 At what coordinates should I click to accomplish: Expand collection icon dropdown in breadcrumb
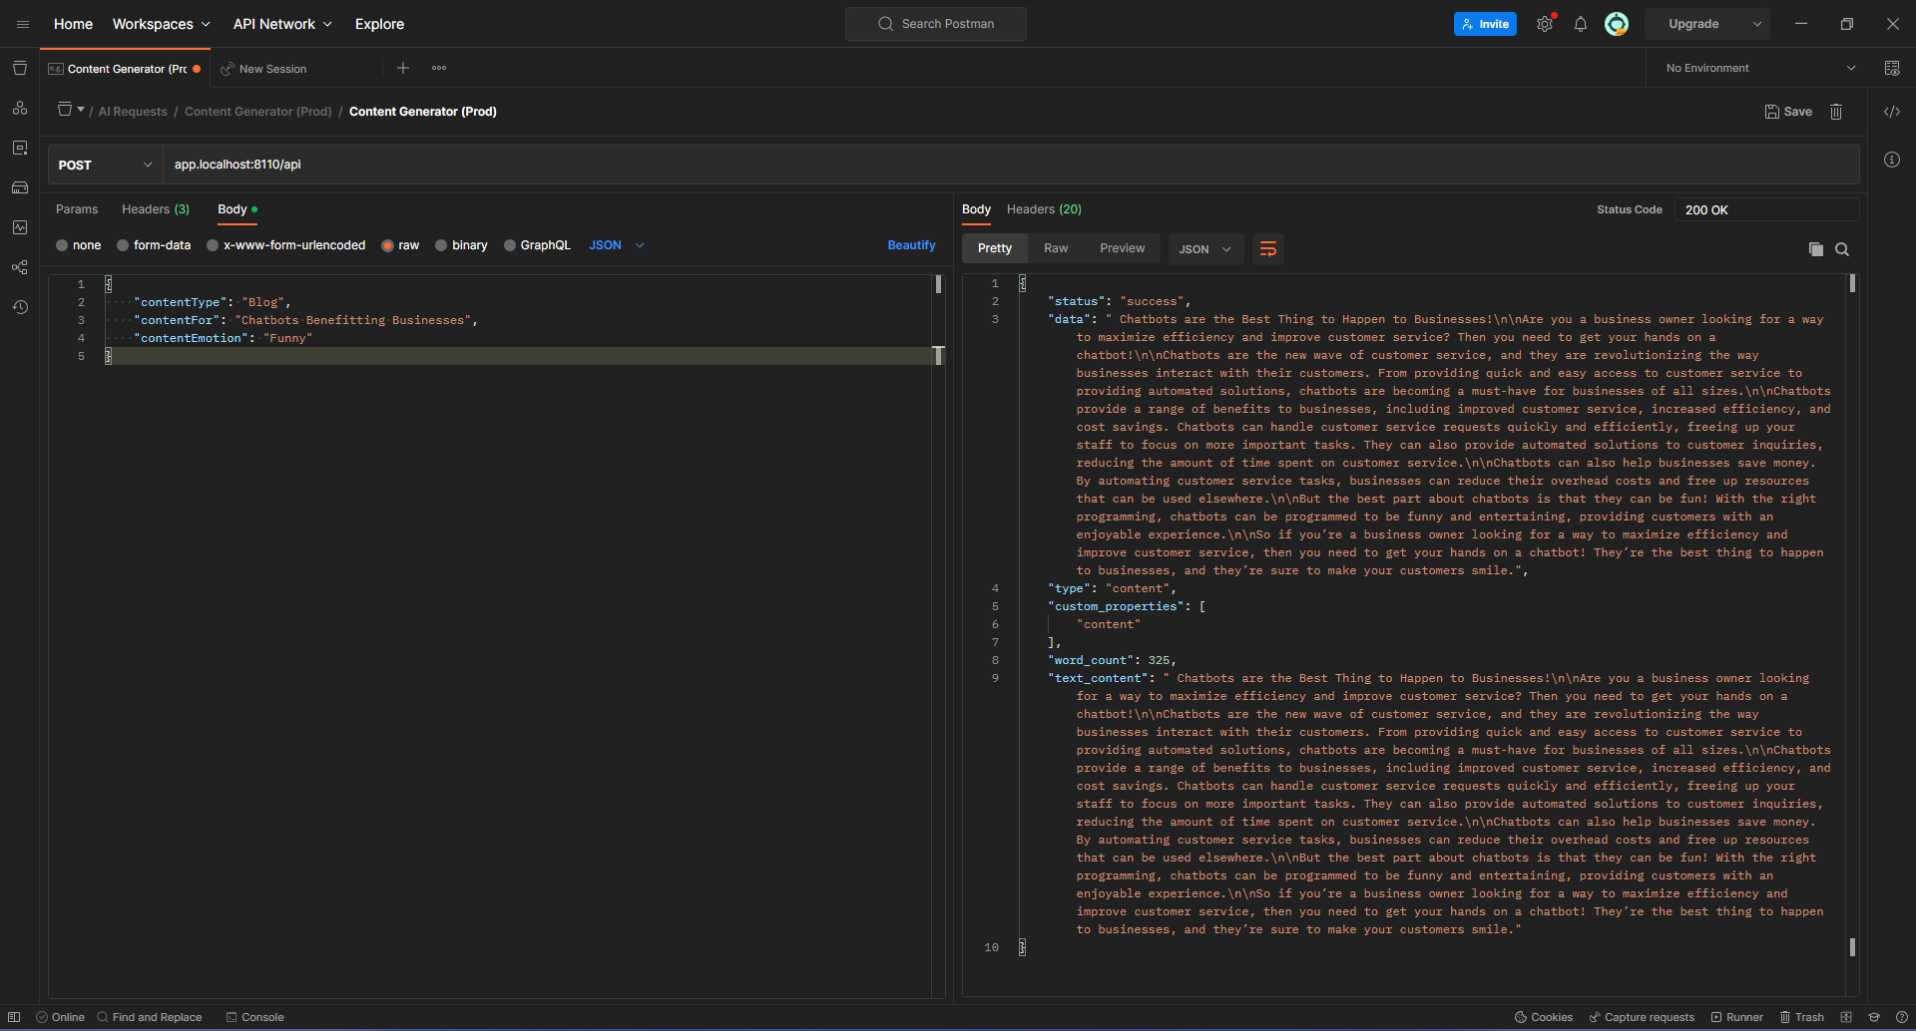81,110
